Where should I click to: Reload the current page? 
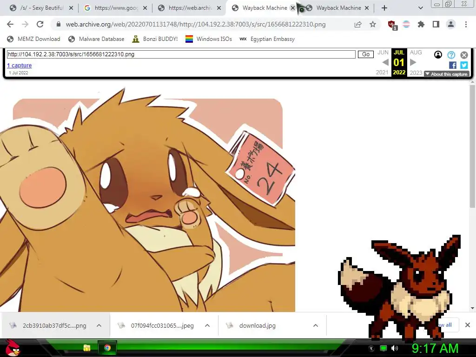[40, 24]
